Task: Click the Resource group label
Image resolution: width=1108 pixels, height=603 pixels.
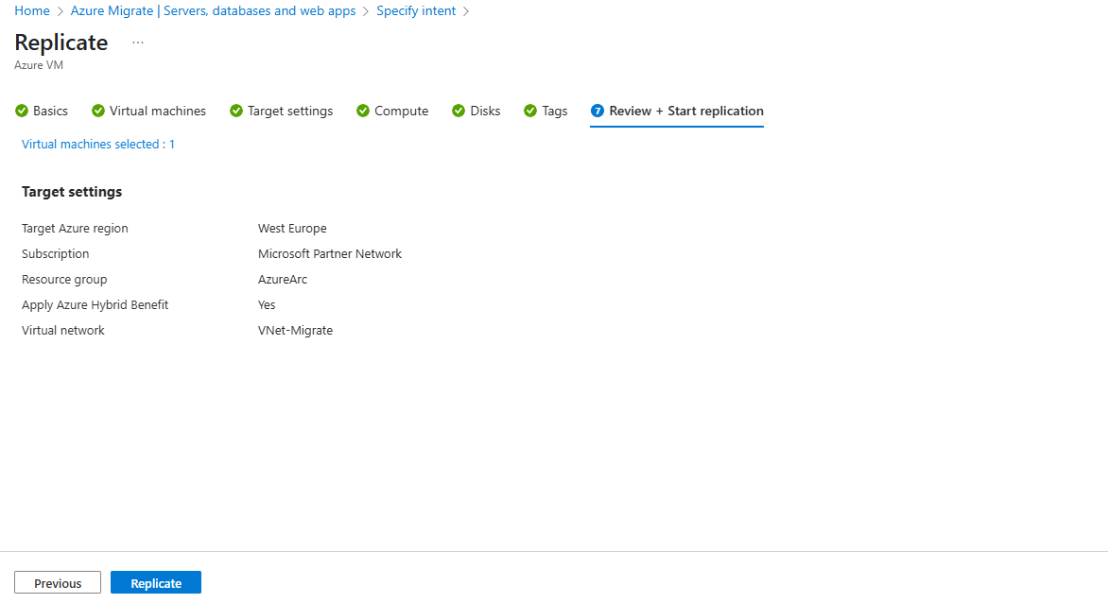Action: pos(64,279)
